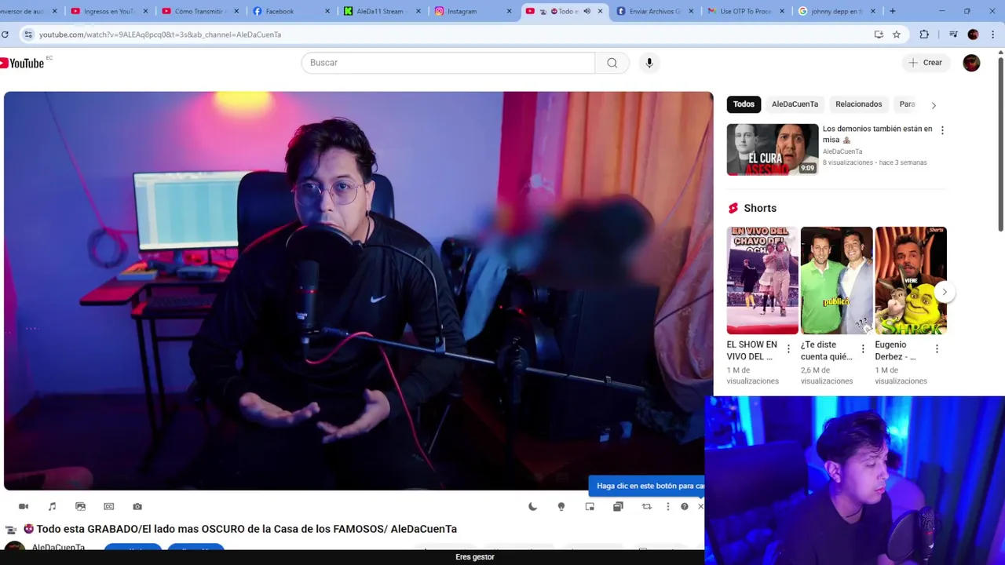Close the Instagram tab

(509, 11)
